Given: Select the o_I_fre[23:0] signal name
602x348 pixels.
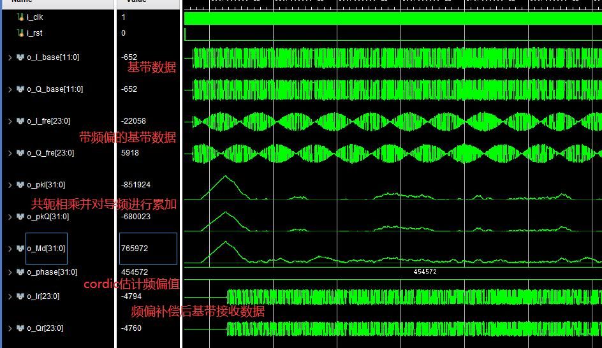Looking at the screenshot, I should click(x=48, y=121).
